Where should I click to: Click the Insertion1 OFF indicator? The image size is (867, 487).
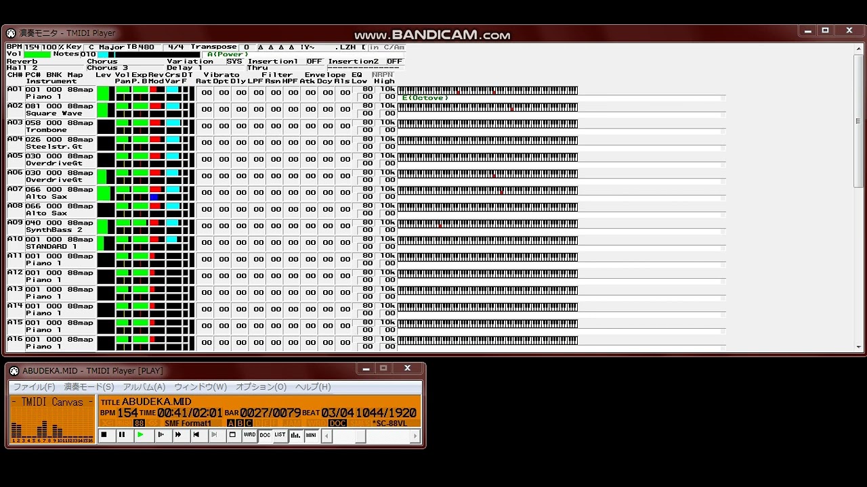pyautogui.click(x=314, y=62)
